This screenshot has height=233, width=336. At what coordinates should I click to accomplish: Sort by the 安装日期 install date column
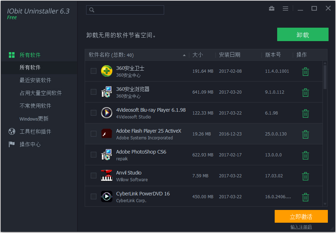click(230, 55)
